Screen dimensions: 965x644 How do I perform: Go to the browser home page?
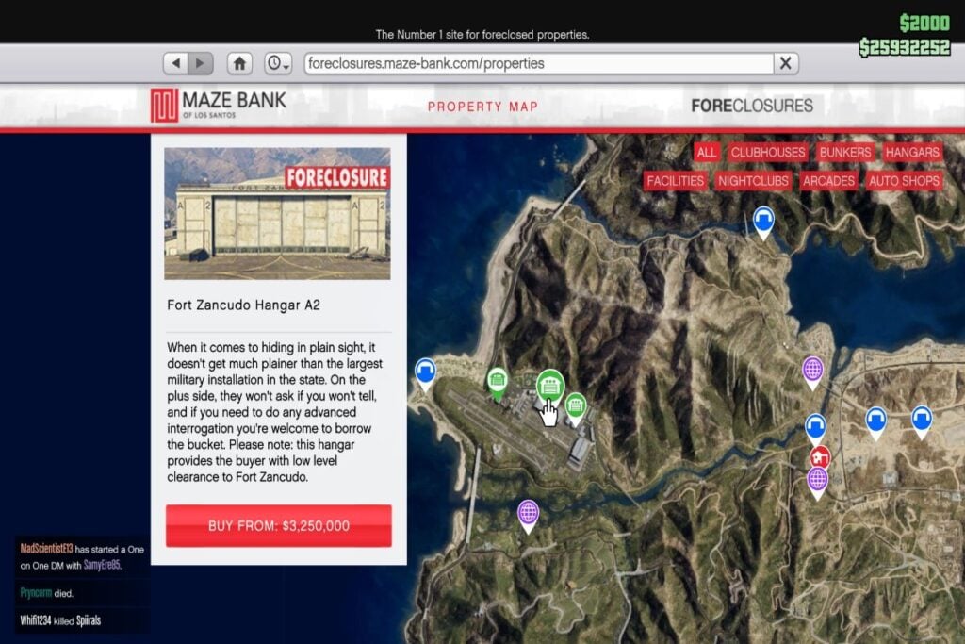(240, 63)
